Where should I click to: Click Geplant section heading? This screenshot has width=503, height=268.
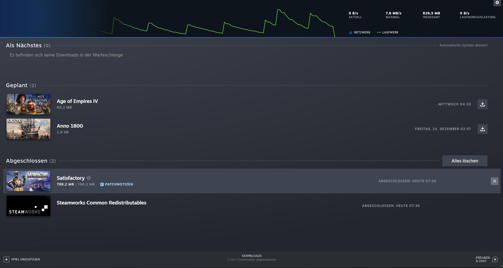[21, 85]
